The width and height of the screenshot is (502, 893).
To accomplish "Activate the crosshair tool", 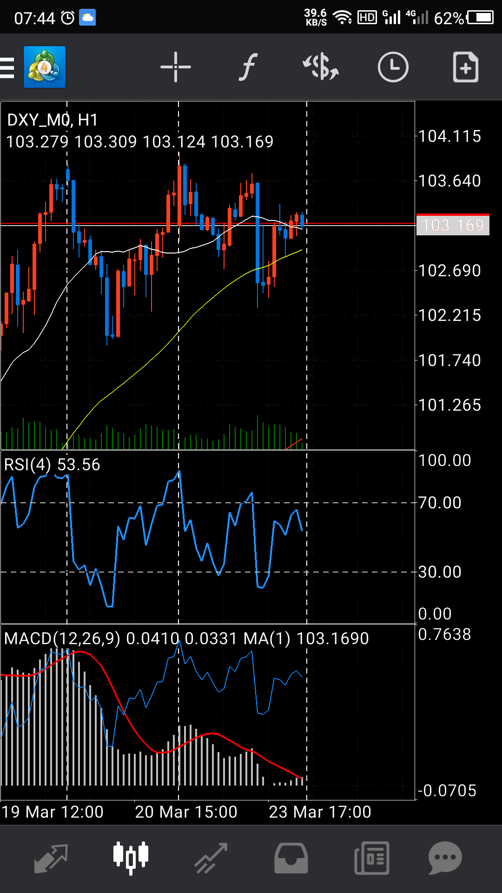I will click(175, 67).
